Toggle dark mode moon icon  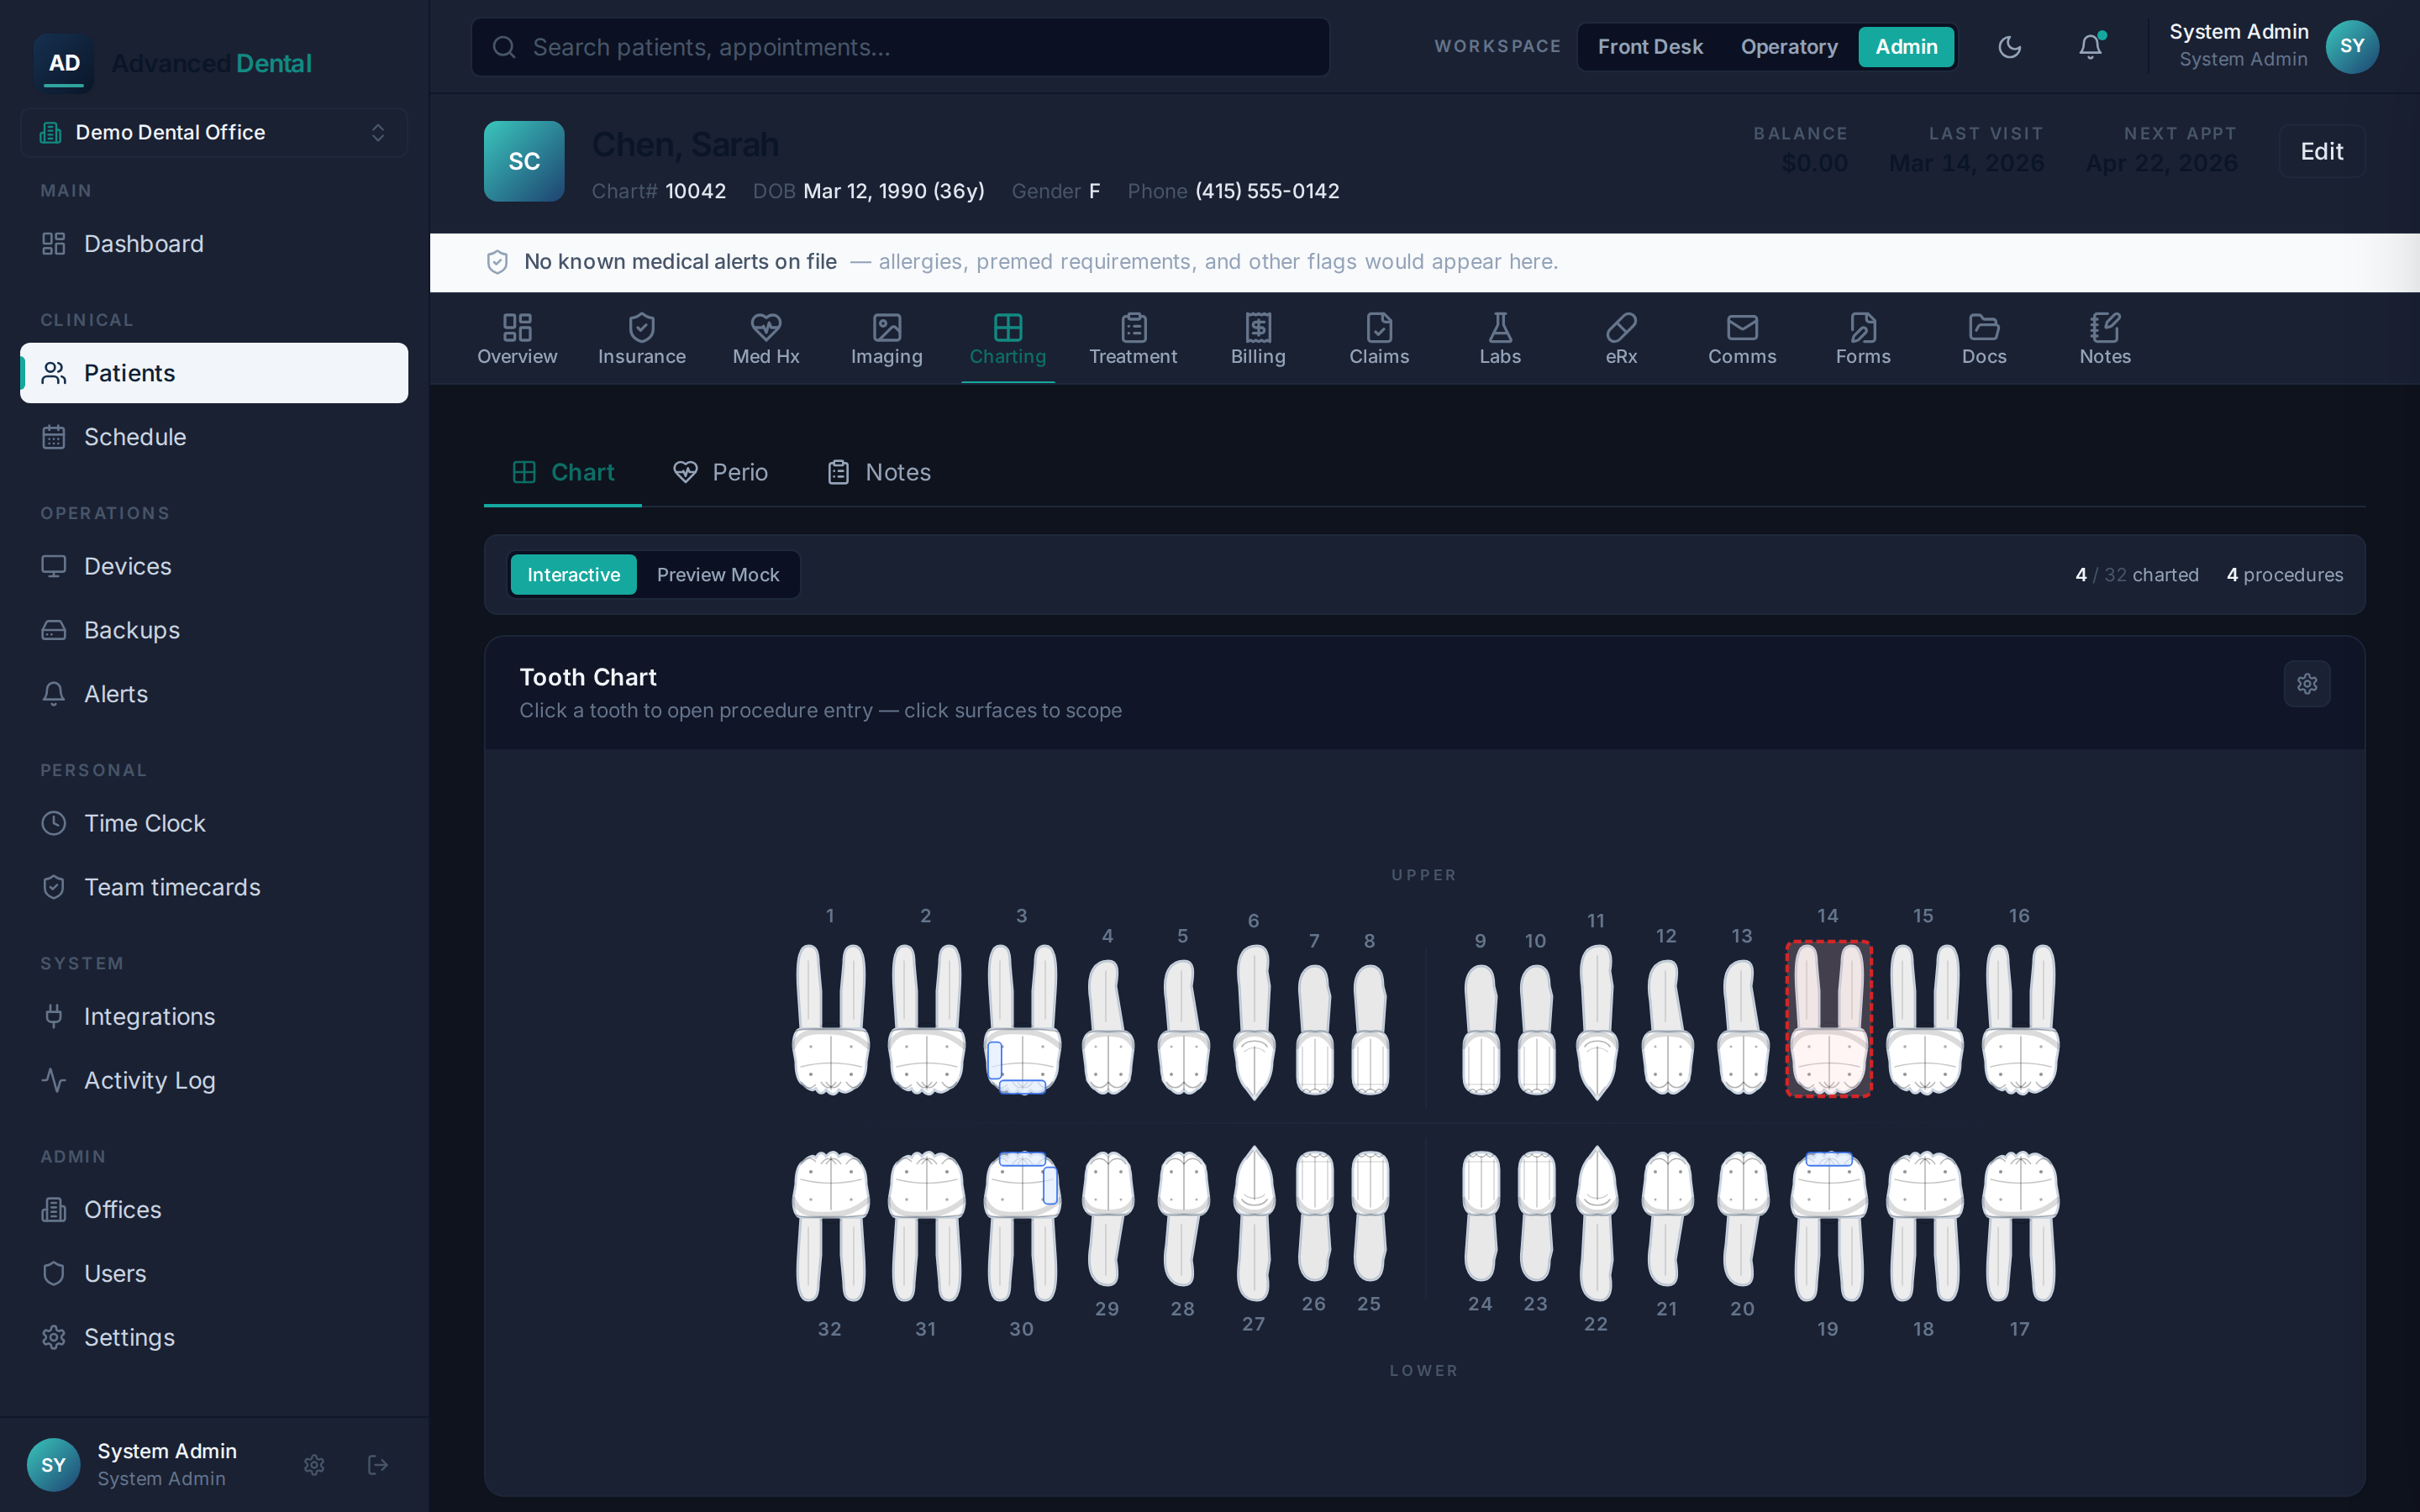click(x=2009, y=47)
